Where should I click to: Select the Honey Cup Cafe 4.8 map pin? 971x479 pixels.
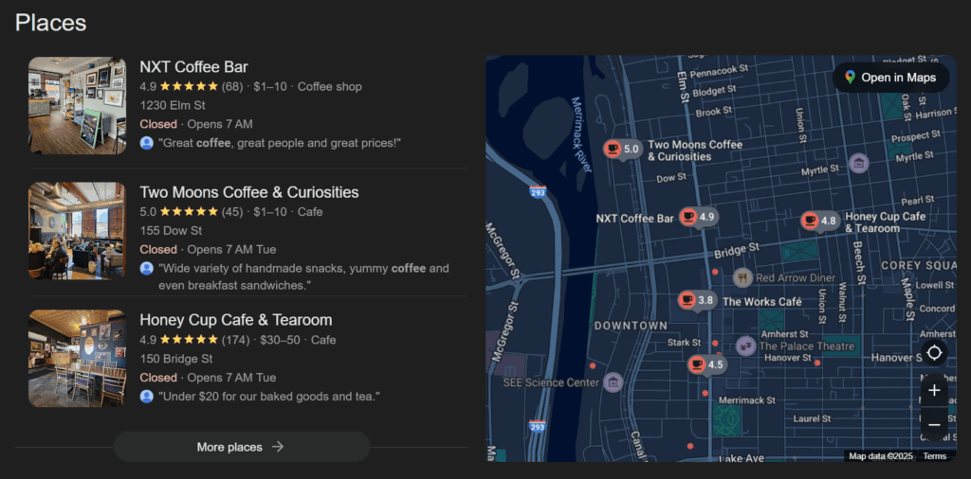coord(820,221)
